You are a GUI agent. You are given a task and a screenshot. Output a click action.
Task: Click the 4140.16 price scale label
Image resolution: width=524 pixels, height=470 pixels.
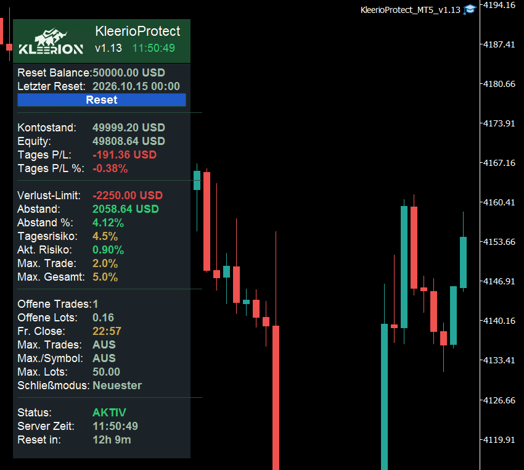coord(499,321)
